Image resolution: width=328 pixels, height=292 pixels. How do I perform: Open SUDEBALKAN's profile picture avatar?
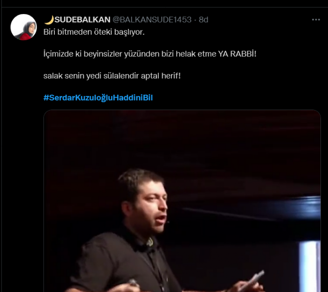23,27
